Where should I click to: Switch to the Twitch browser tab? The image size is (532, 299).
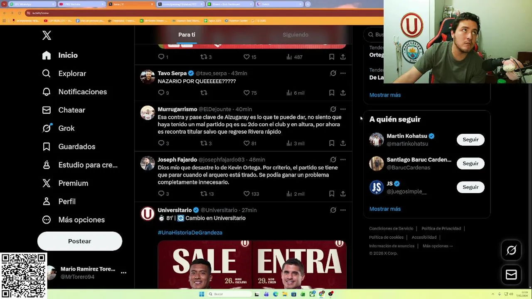[280, 4]
